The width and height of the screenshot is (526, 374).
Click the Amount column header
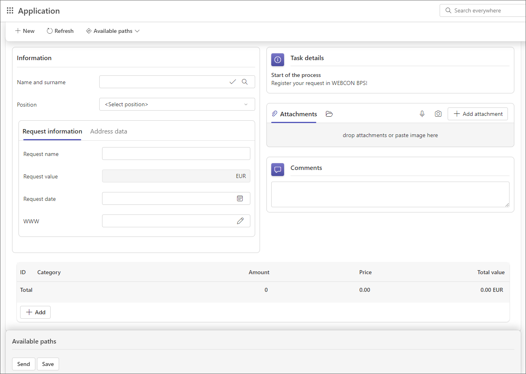pyautogui.click(x=259, y=272)
